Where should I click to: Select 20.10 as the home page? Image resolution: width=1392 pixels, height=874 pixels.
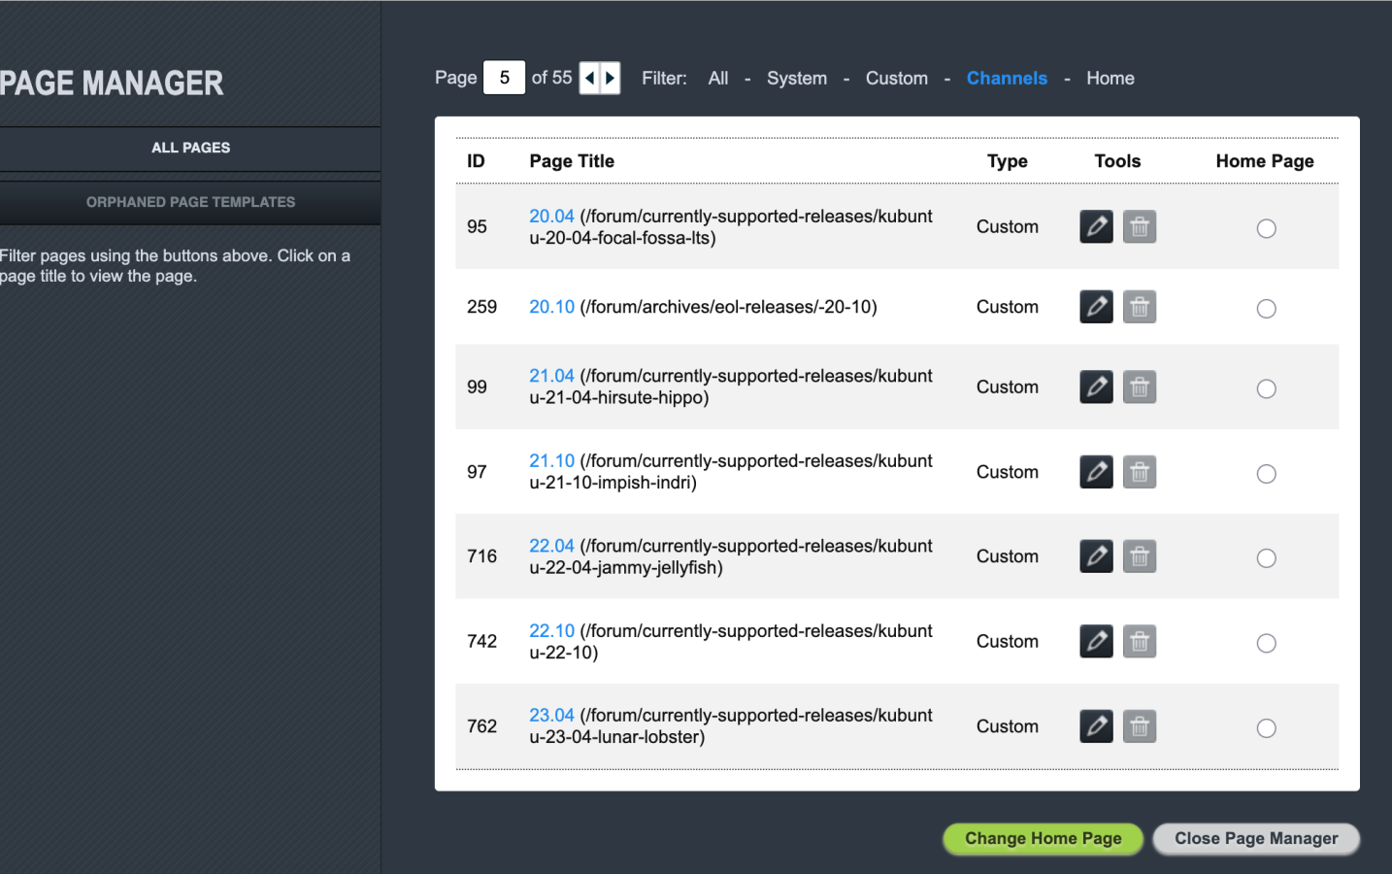tap(1266, 309)
